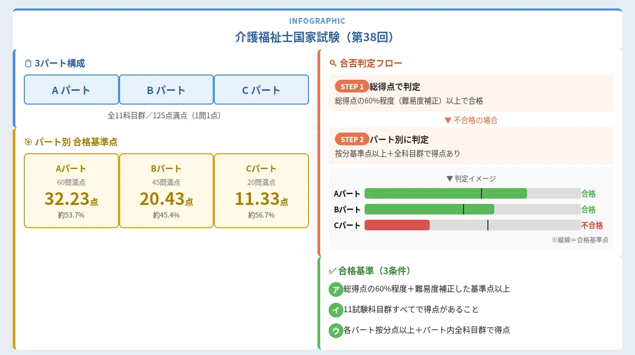Click the text 按分基準点以上＋全科目群で得点あり

tap(397, 153)
